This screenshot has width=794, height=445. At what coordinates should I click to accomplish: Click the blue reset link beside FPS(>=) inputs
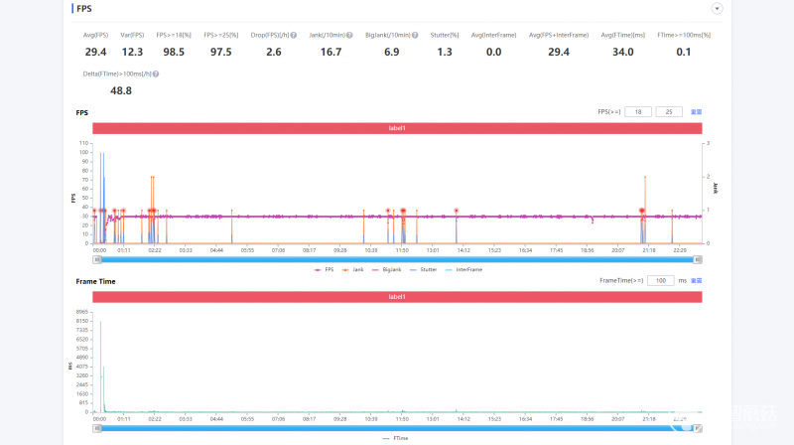point(697,112)
